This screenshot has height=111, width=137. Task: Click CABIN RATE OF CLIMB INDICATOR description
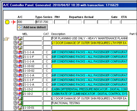click(90, 94)
